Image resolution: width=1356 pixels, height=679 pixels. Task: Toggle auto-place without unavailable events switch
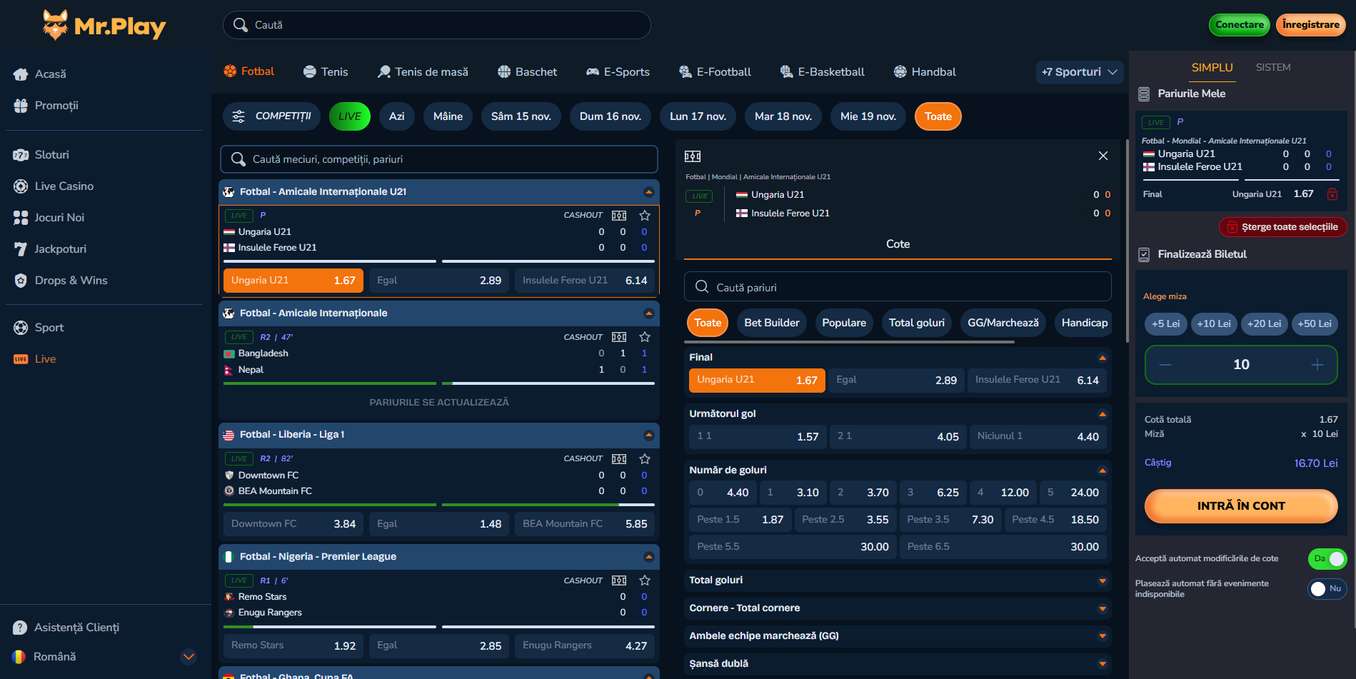[1327, 589]
